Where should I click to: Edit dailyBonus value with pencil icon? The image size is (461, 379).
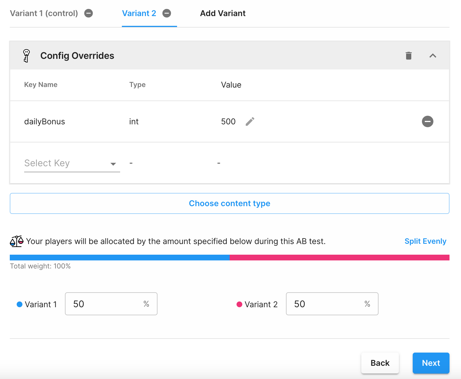(x=250, y=121)
